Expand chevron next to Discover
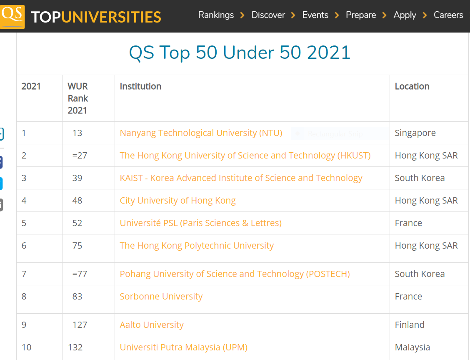Image resolution: width=470 pixels, height=360 pixels. [x=293, y=15]
